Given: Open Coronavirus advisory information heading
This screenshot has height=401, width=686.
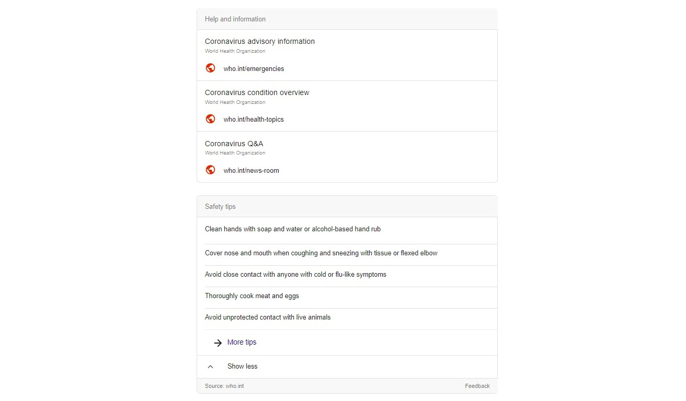Looking at the screenshot, I should (259, 41).
